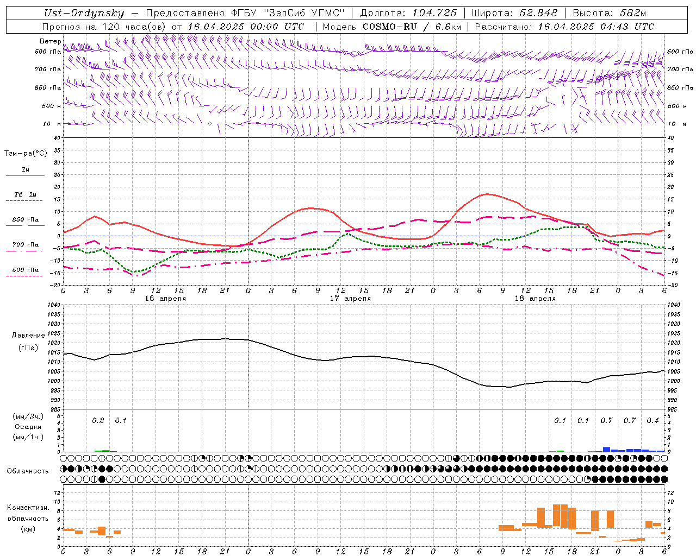
Task: Click the Облачность cloud cover label
Action: pyautogui.click(x=28, y=471)
